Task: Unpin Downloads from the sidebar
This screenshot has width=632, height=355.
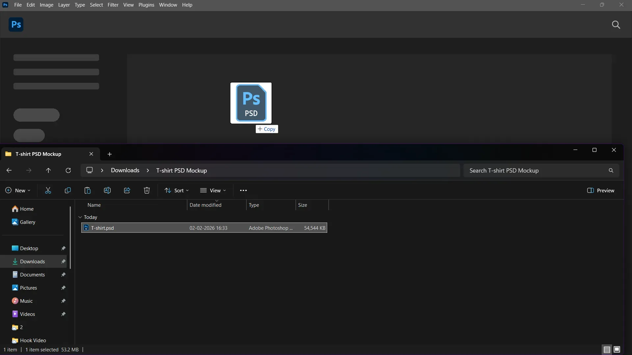Action: [63, 261]
